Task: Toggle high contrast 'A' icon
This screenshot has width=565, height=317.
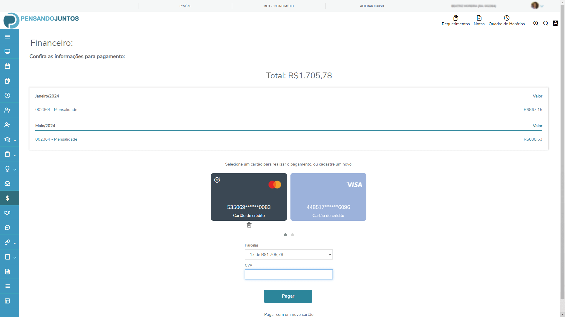Action: coord(555,23)
